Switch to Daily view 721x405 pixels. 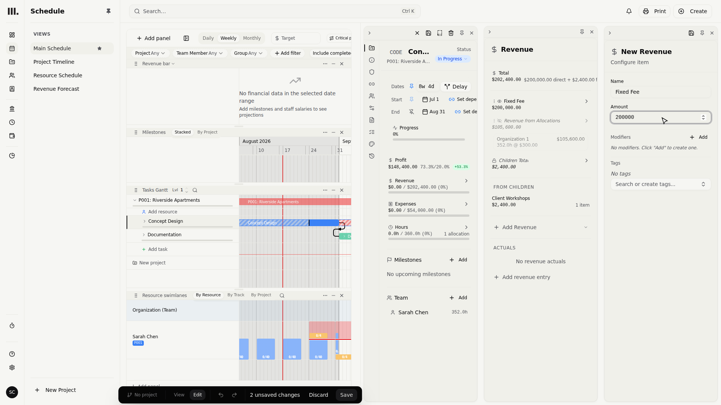tap(208, 38)
